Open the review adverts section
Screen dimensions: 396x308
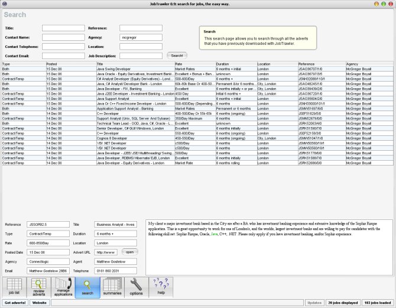tap(38, 286)
